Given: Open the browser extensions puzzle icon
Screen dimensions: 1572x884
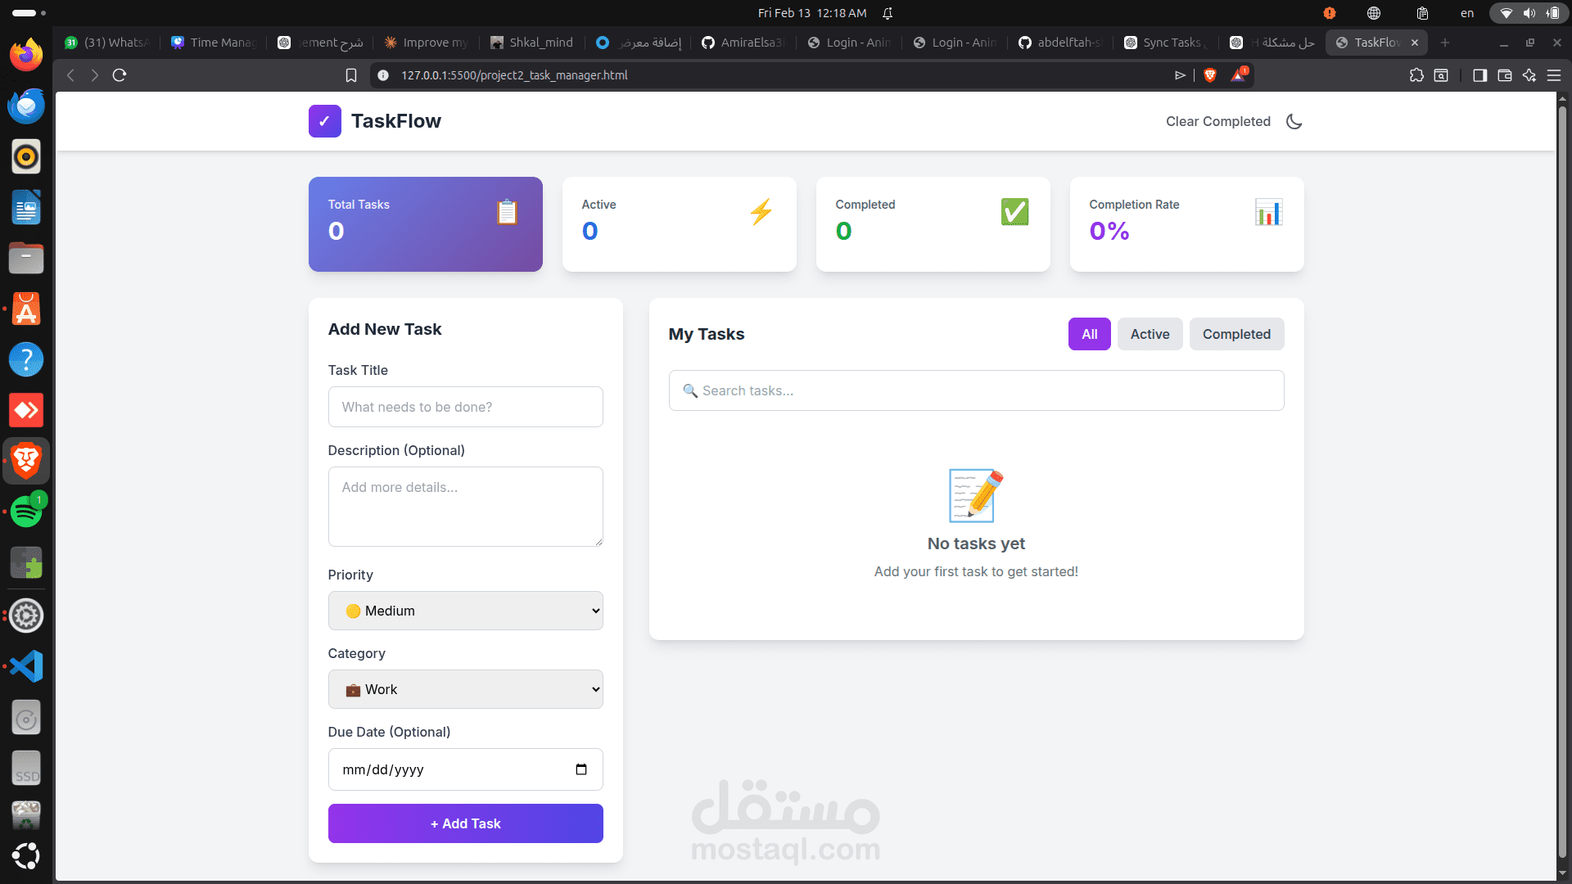Looking at the screenshot, I should click(1417, 74).
